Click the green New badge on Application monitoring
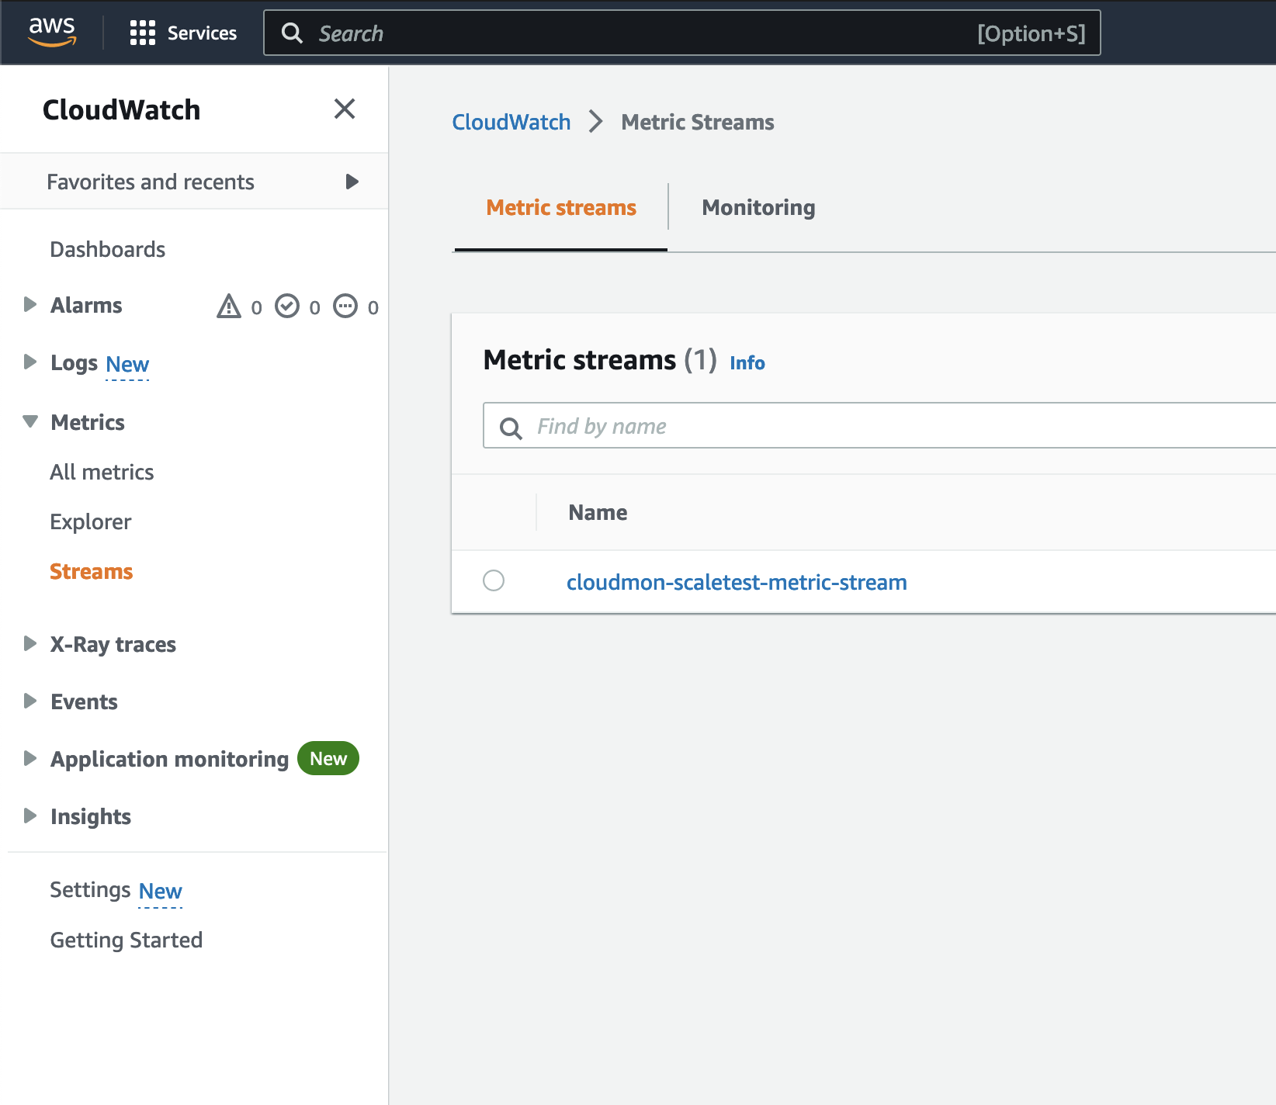Image resolution: width=1276 pixels, height=1105 pixels. tap(328, 758)
